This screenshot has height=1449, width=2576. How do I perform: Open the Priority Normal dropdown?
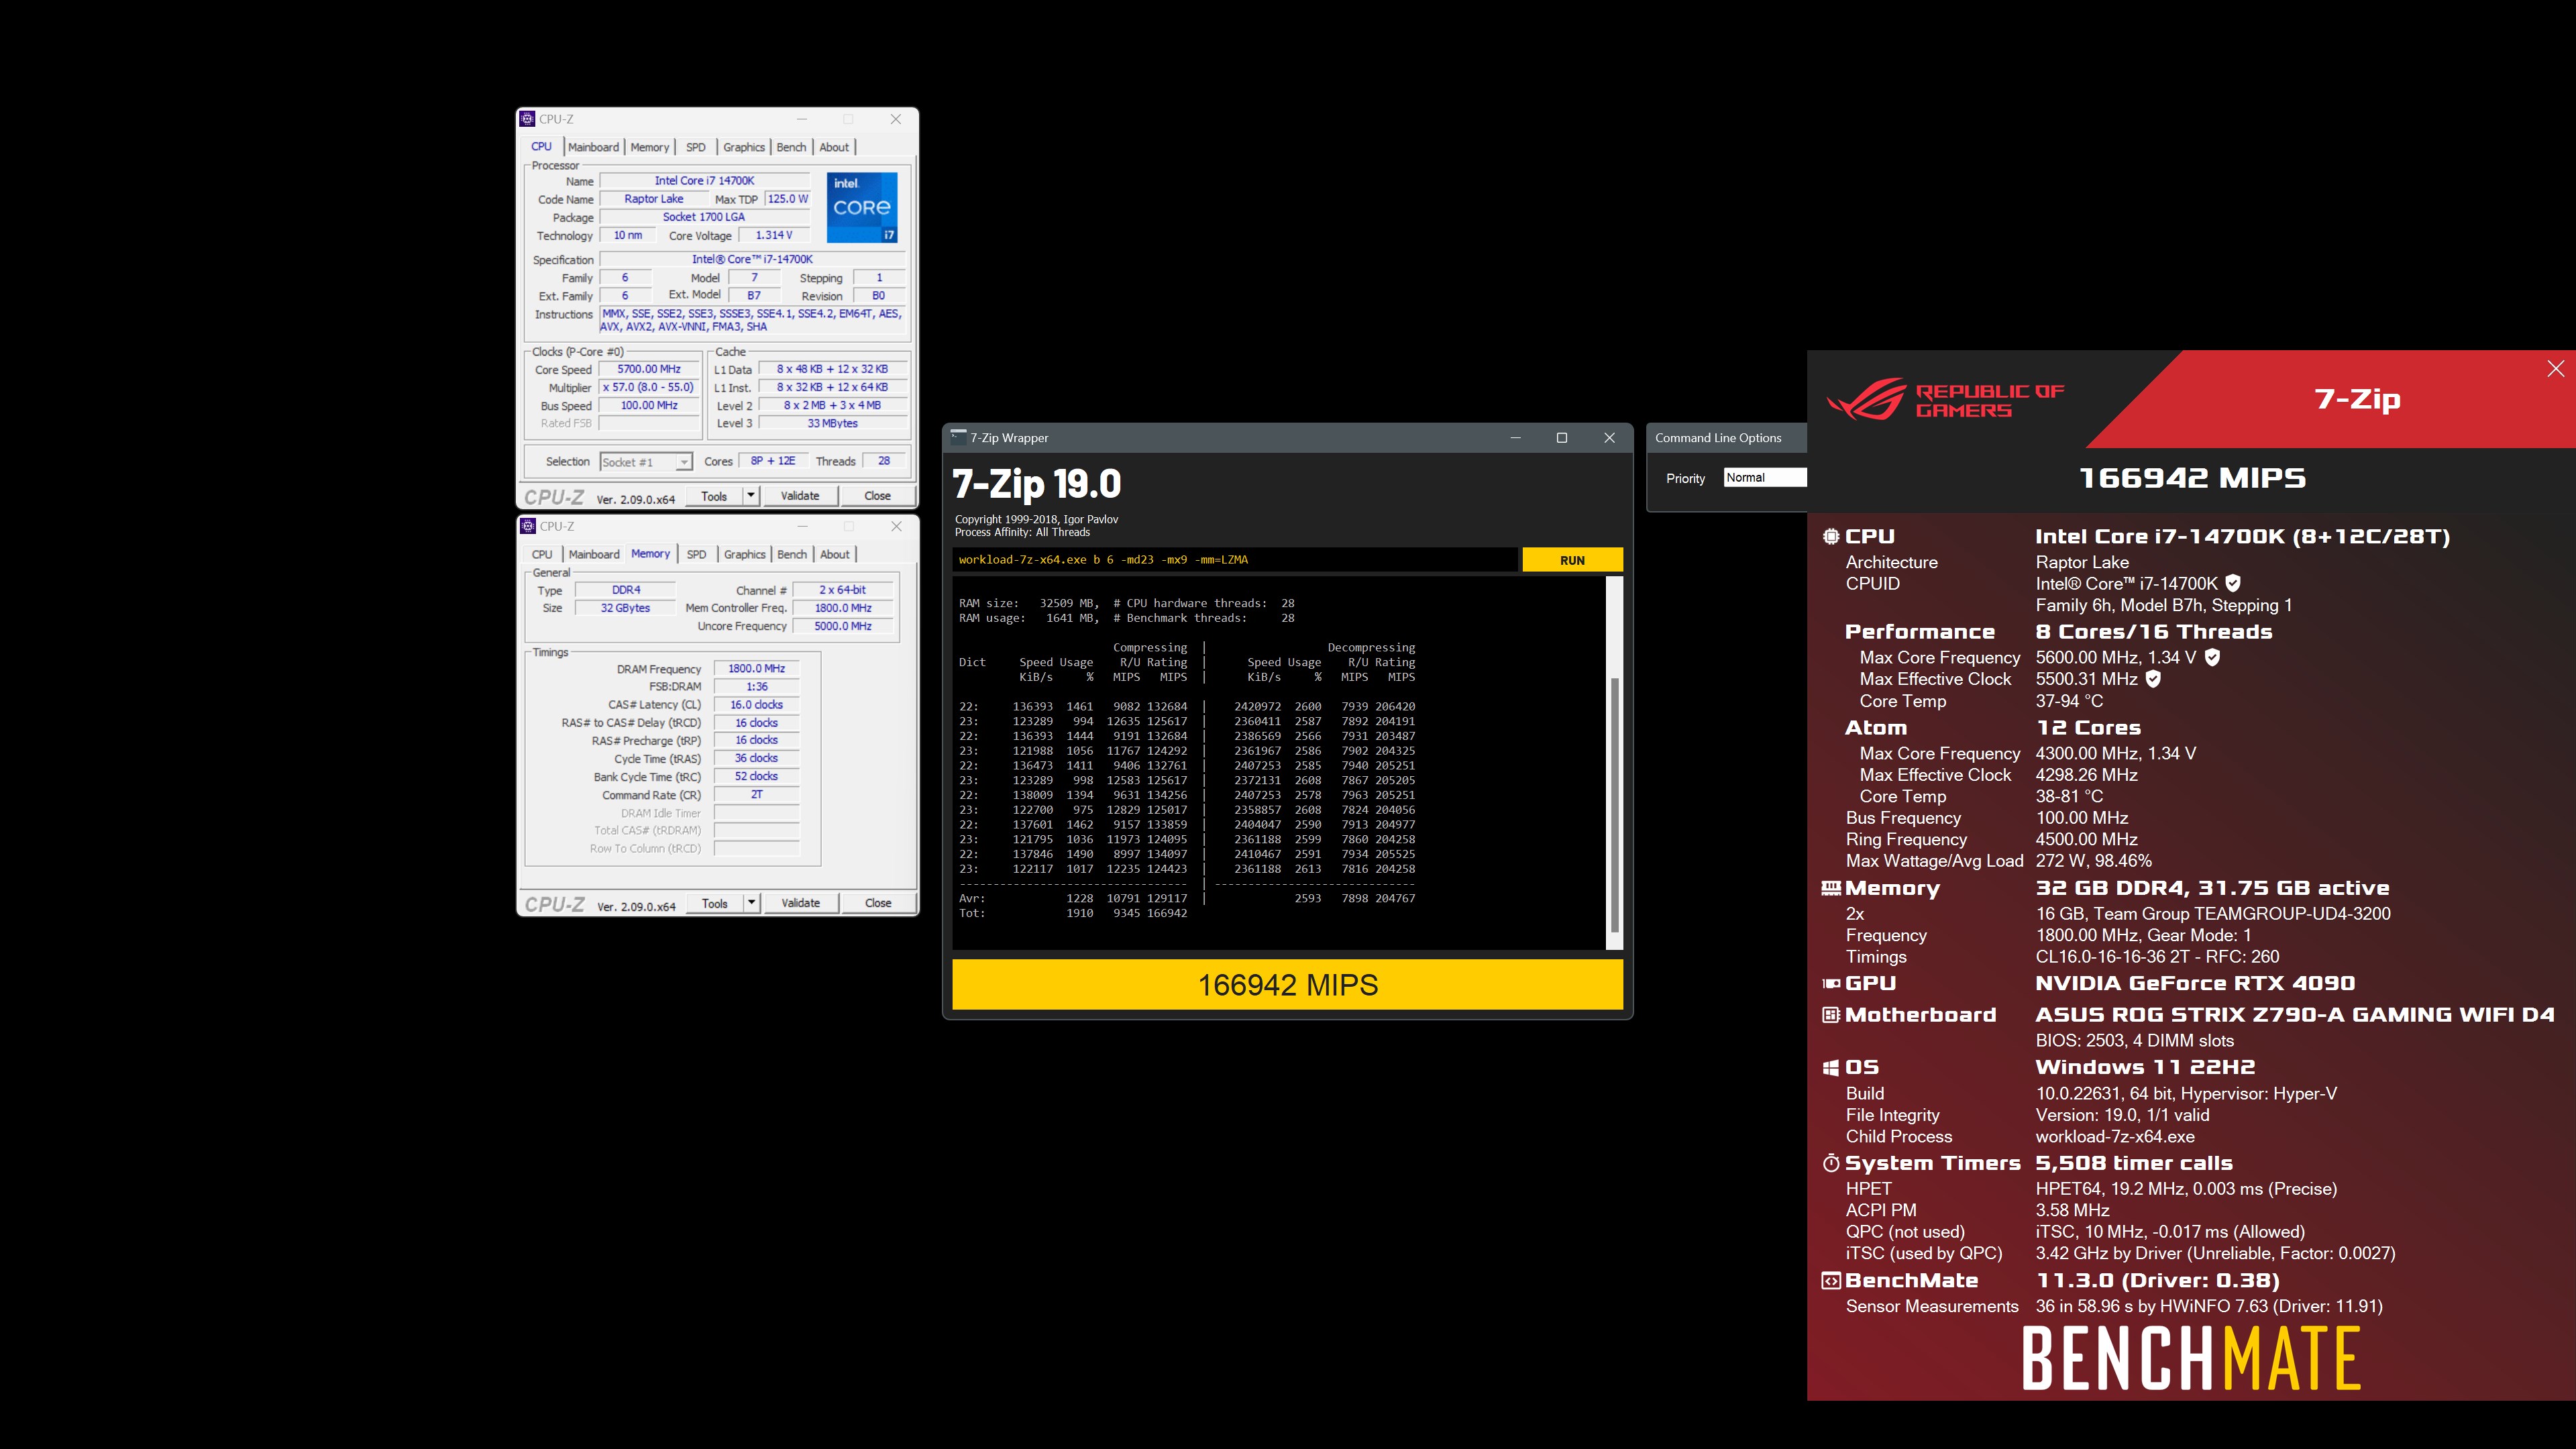point(1765,478)
